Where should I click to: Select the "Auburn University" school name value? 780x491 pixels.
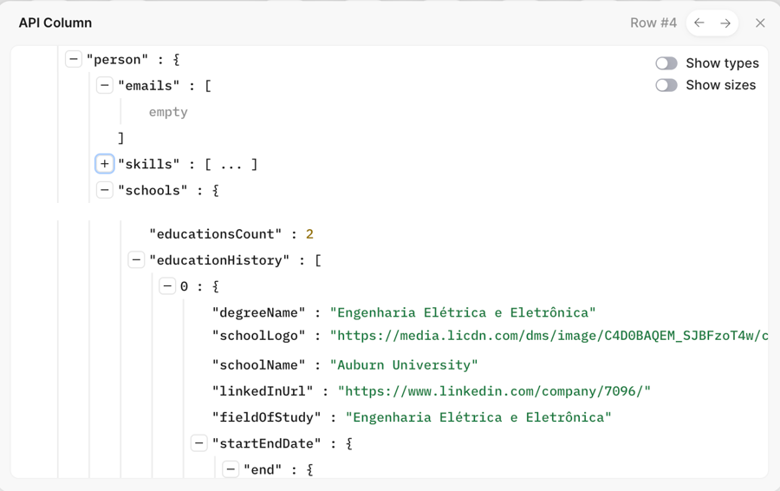[x=404, y=365]
